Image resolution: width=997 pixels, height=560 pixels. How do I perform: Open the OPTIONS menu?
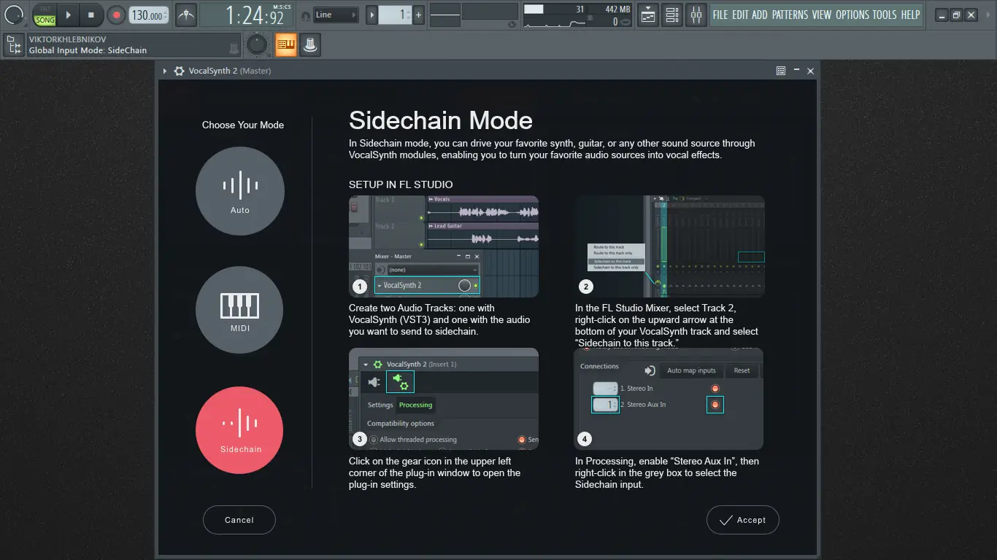(852, 15)
